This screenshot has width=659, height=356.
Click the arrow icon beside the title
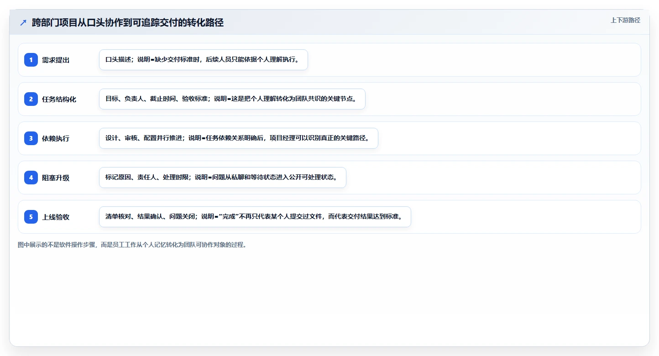[x=23, y=23]
